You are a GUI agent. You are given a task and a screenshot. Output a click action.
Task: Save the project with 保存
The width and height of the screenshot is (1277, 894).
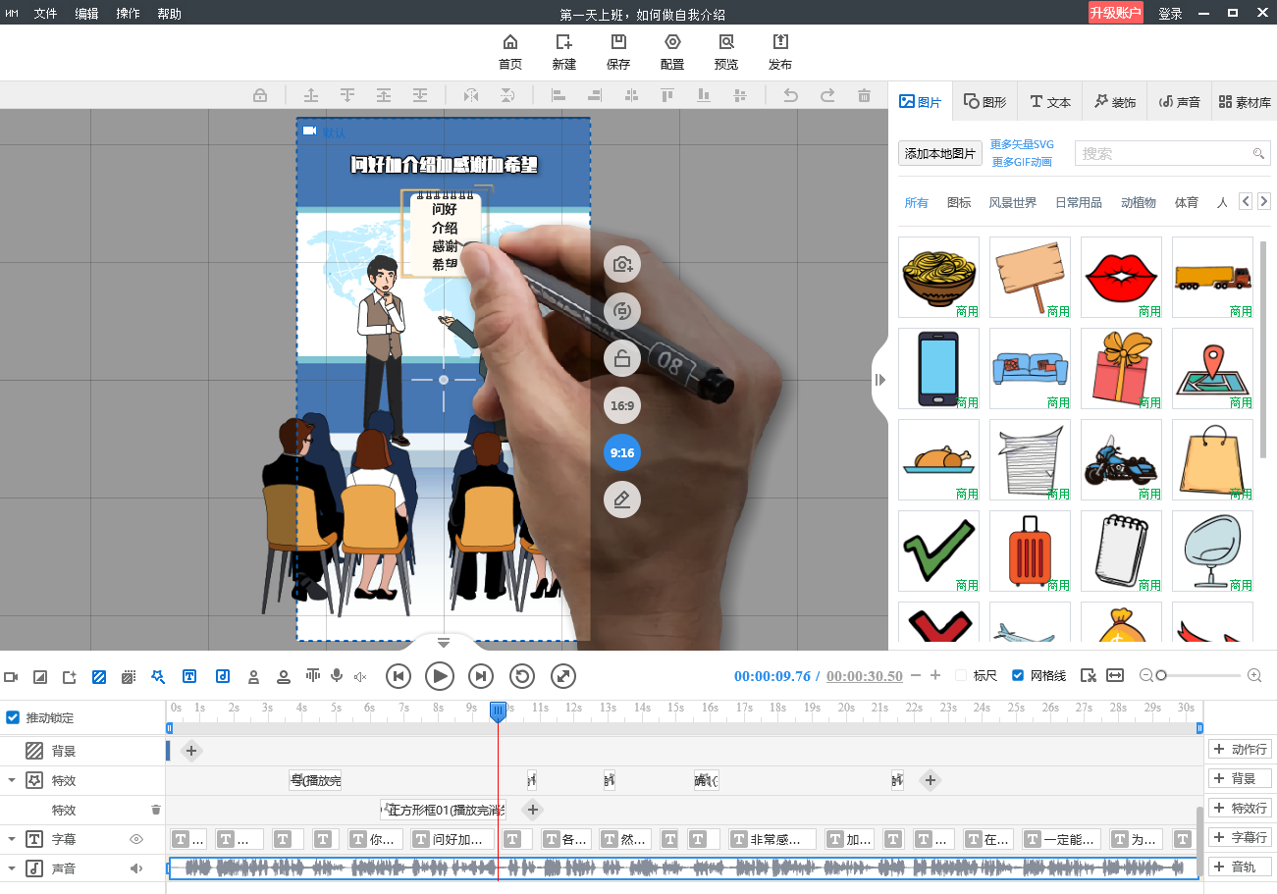click(618, 52)
